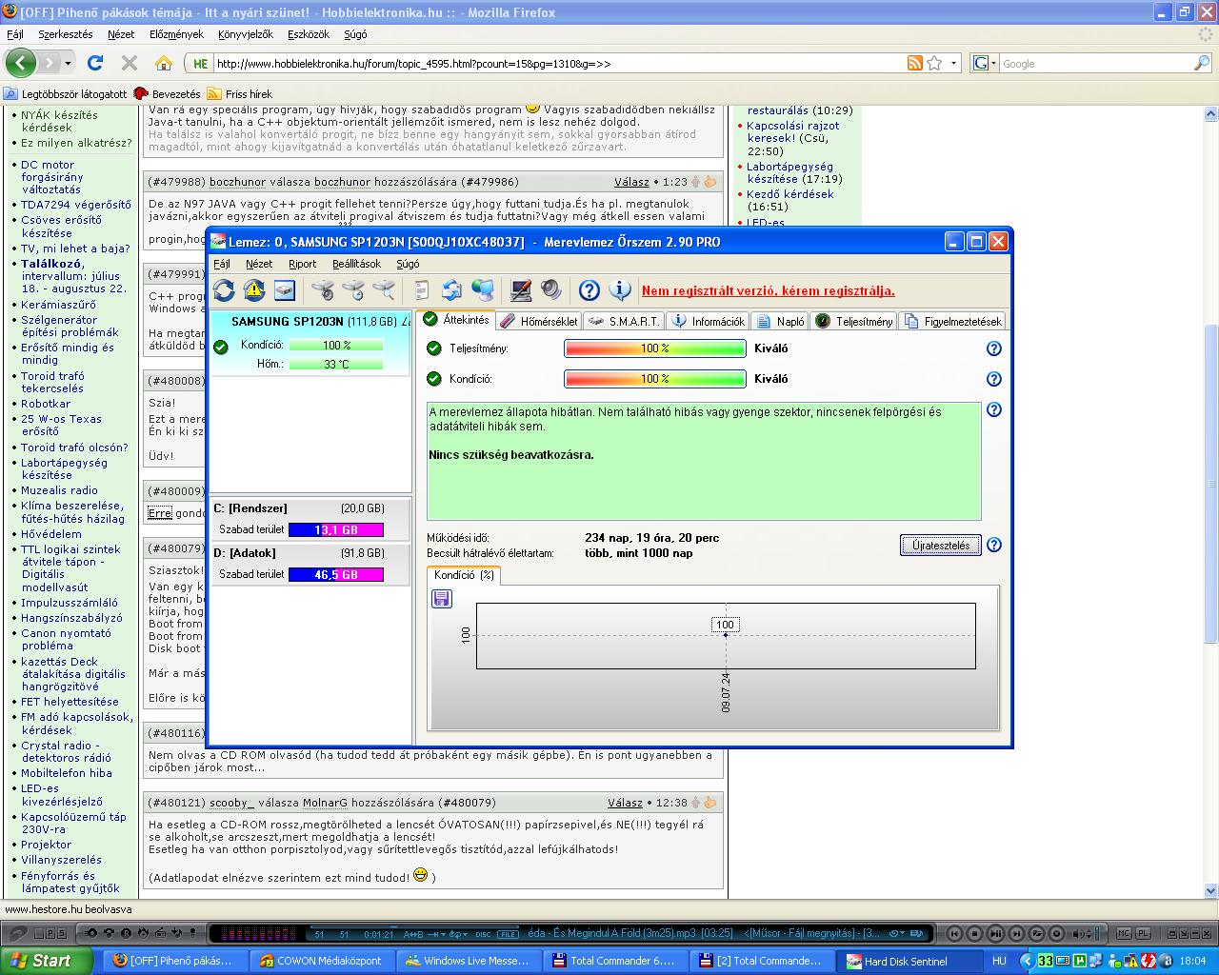1219x975 pixels.
Task: Click the network computers toolbar icon
Action: click(x=483, y=290)
